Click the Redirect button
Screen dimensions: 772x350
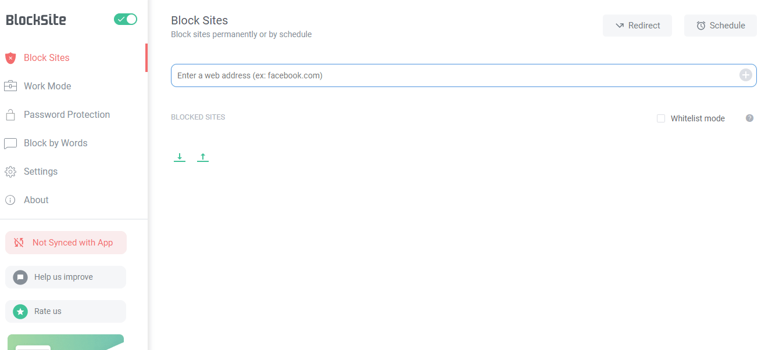(x=637, y=26)
